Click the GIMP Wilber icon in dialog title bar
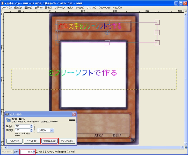The height and width of the screenshot is (155, 188). pos(7,114)
